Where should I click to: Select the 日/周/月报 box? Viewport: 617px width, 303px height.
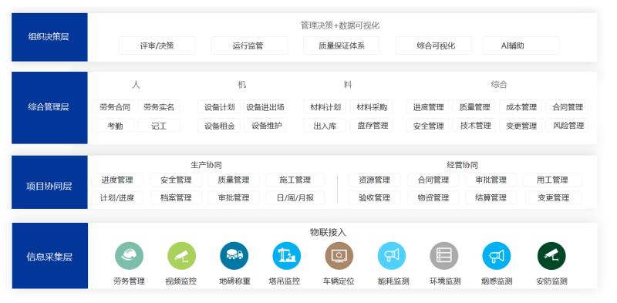295,197
